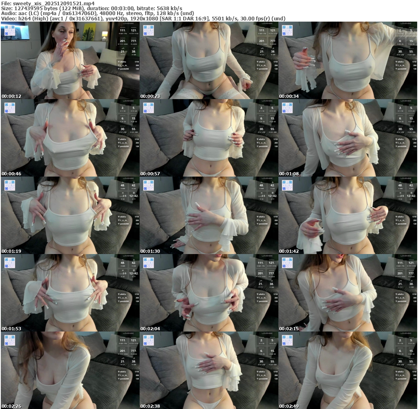This screenshot has width=418, height=409.
Task: Select the 00:00:57 thumbnail
Action: [209, 138]
